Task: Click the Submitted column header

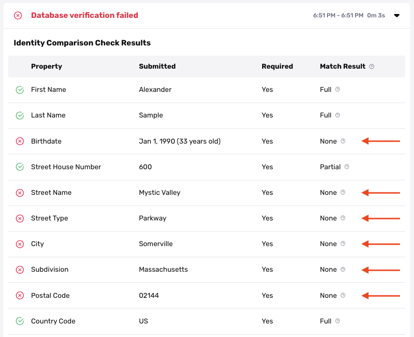Action: (x=157, y=66)
